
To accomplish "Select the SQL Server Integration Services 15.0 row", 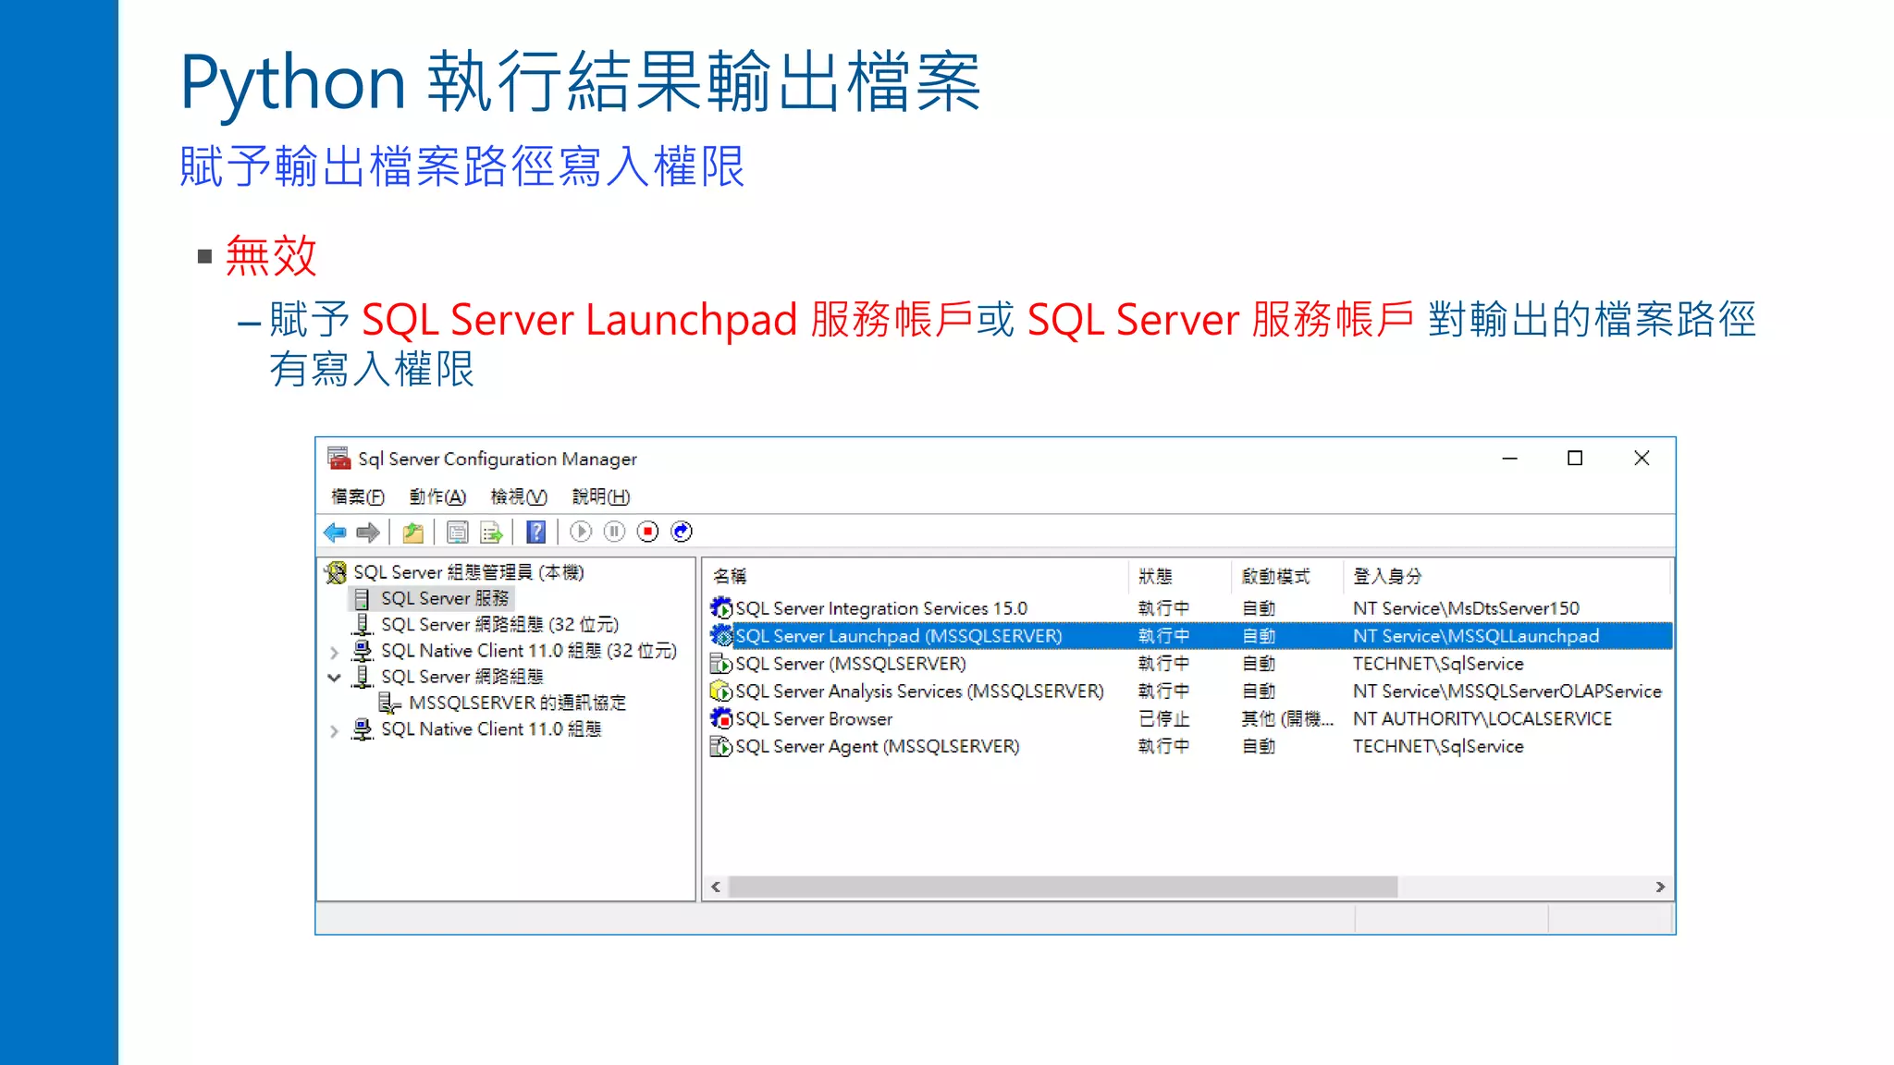I will [1190, 608].
